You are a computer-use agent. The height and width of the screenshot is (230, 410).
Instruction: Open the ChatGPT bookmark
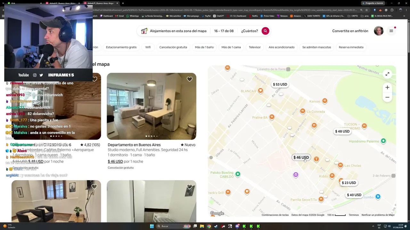[218, 16]
